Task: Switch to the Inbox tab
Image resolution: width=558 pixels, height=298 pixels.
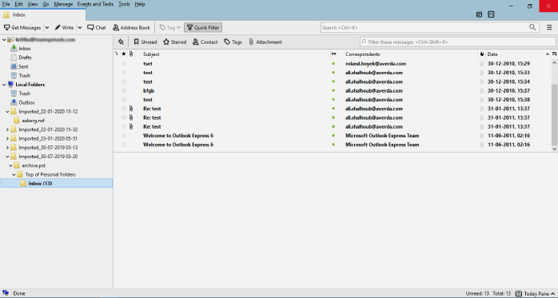Action: pos(42,14)
